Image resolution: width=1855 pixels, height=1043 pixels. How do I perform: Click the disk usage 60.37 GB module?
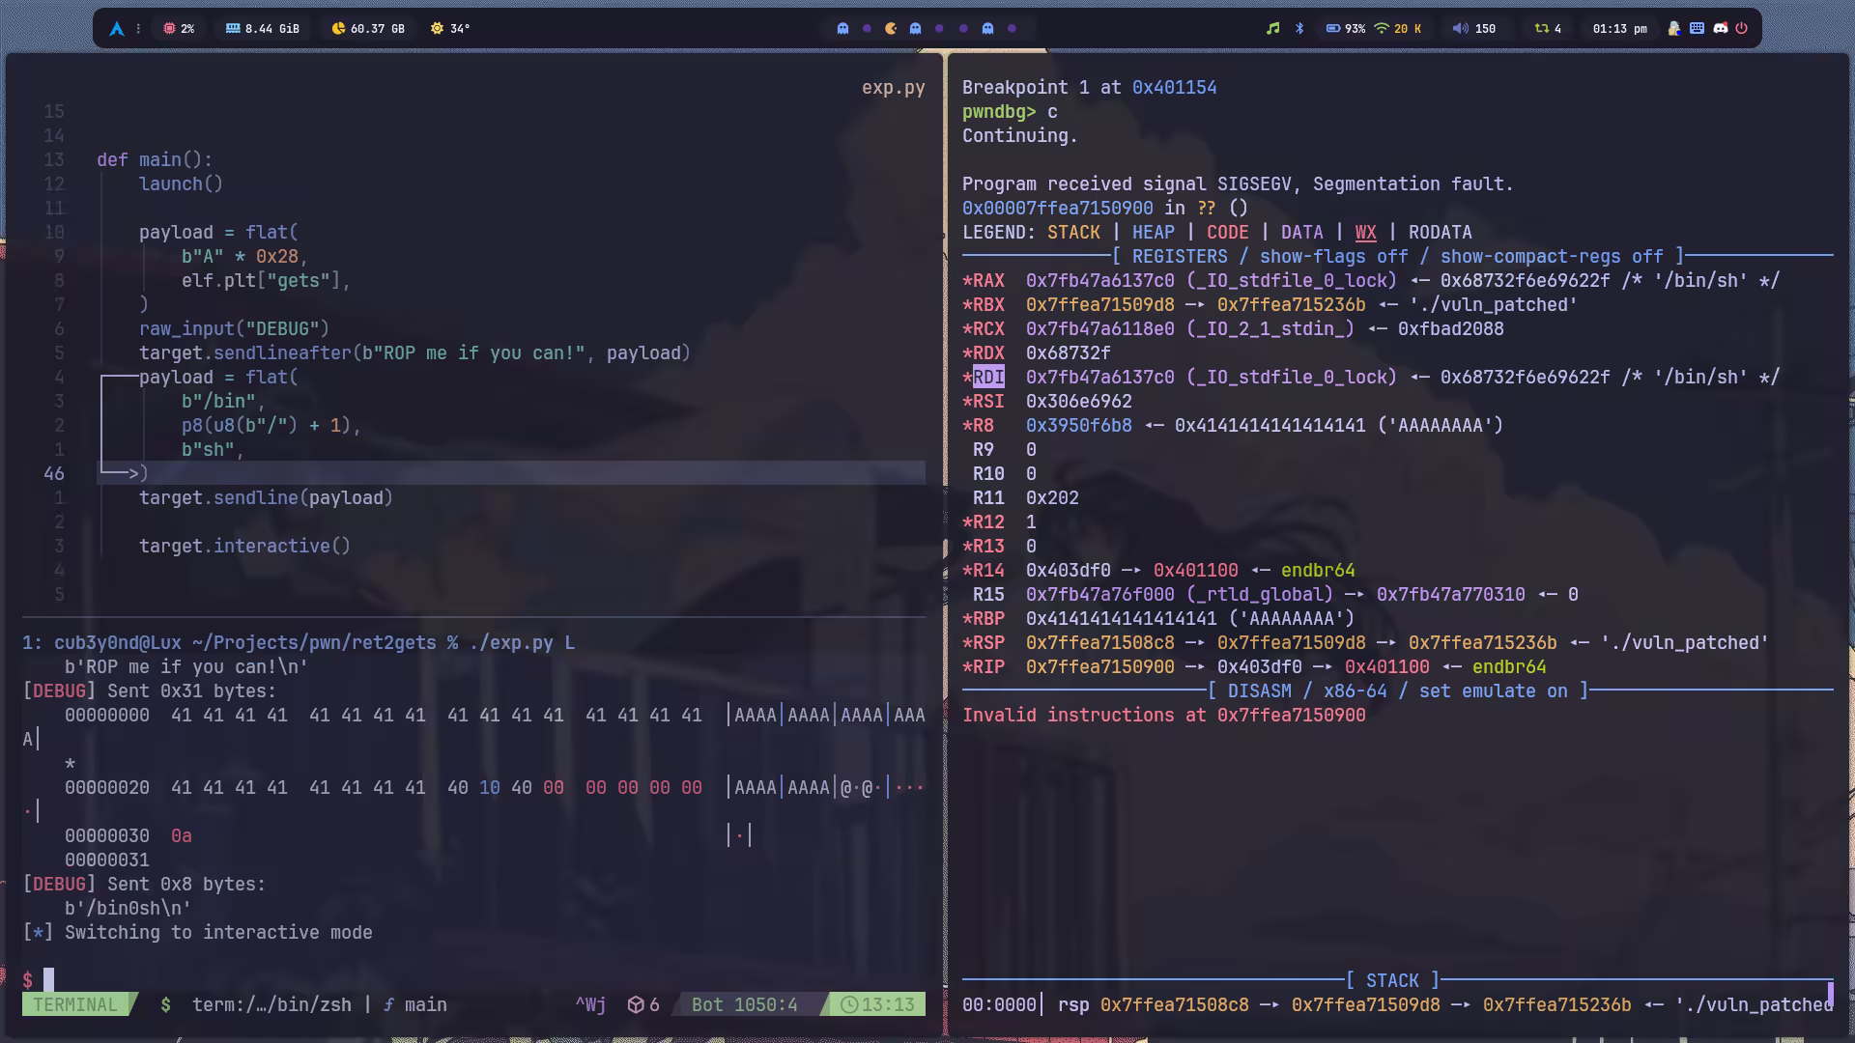367,29
